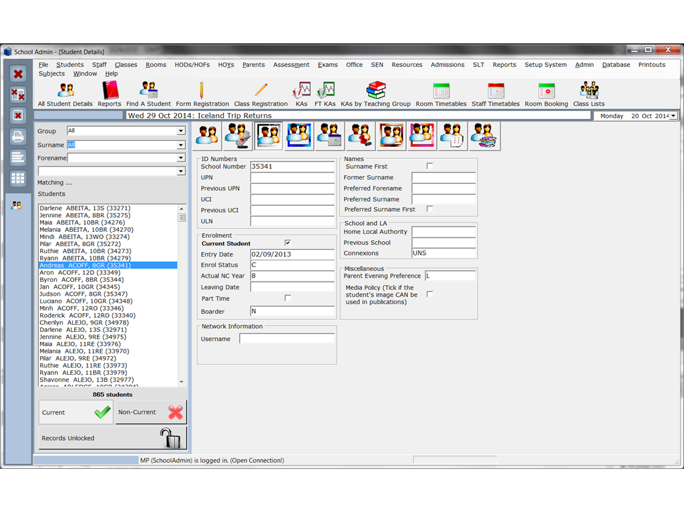Open Class Lists people icon
This screenshot has height=513, width=684.
point(589,94)
